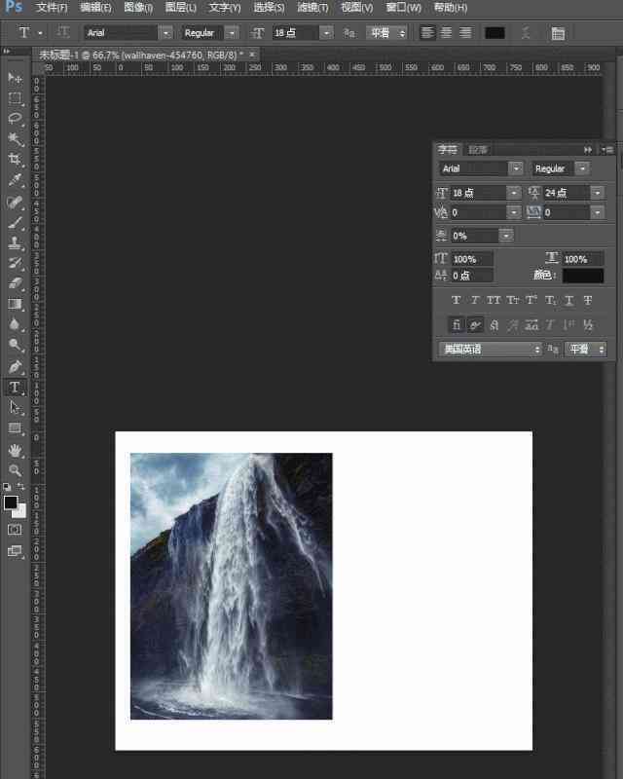Viewport: 623px width, 779px height.
Task: Open Regular style dropdown in Character panel
Action: click(x=582, y=168)
